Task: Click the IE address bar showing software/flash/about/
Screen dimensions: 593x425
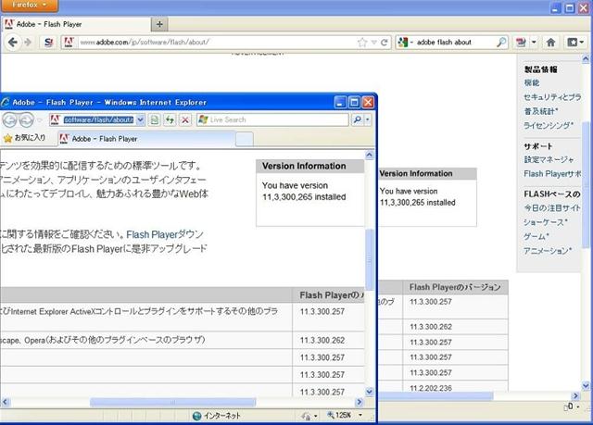Action: coord(99,120)
